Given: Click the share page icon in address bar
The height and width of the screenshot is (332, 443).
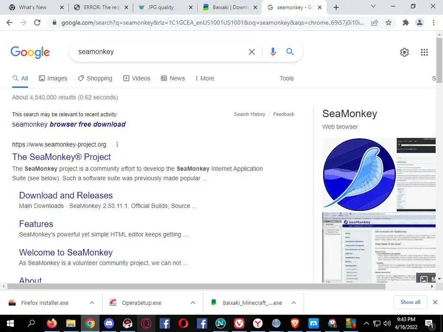Looking at the screenshot, I should [375, 22].
